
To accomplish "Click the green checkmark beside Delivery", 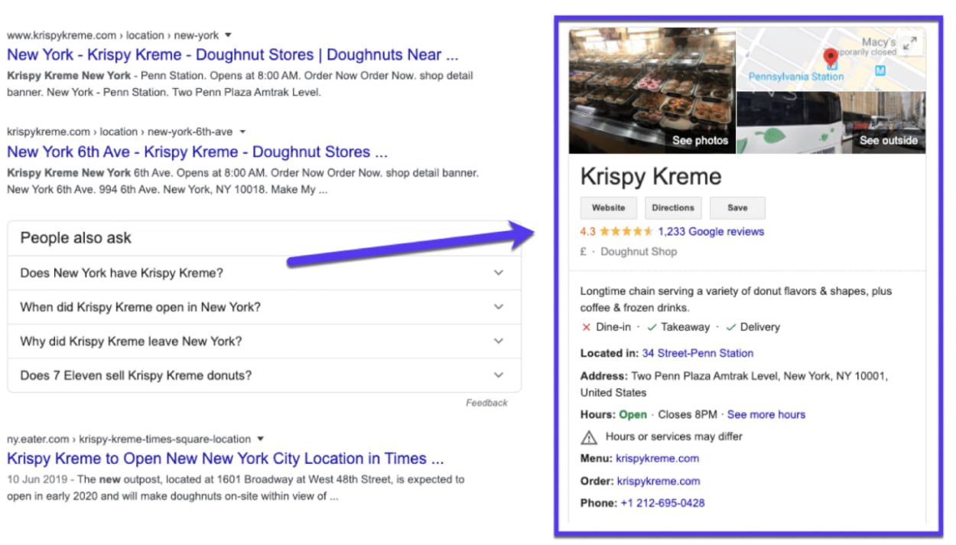I will pyautogui.click(x=730, y=327).
